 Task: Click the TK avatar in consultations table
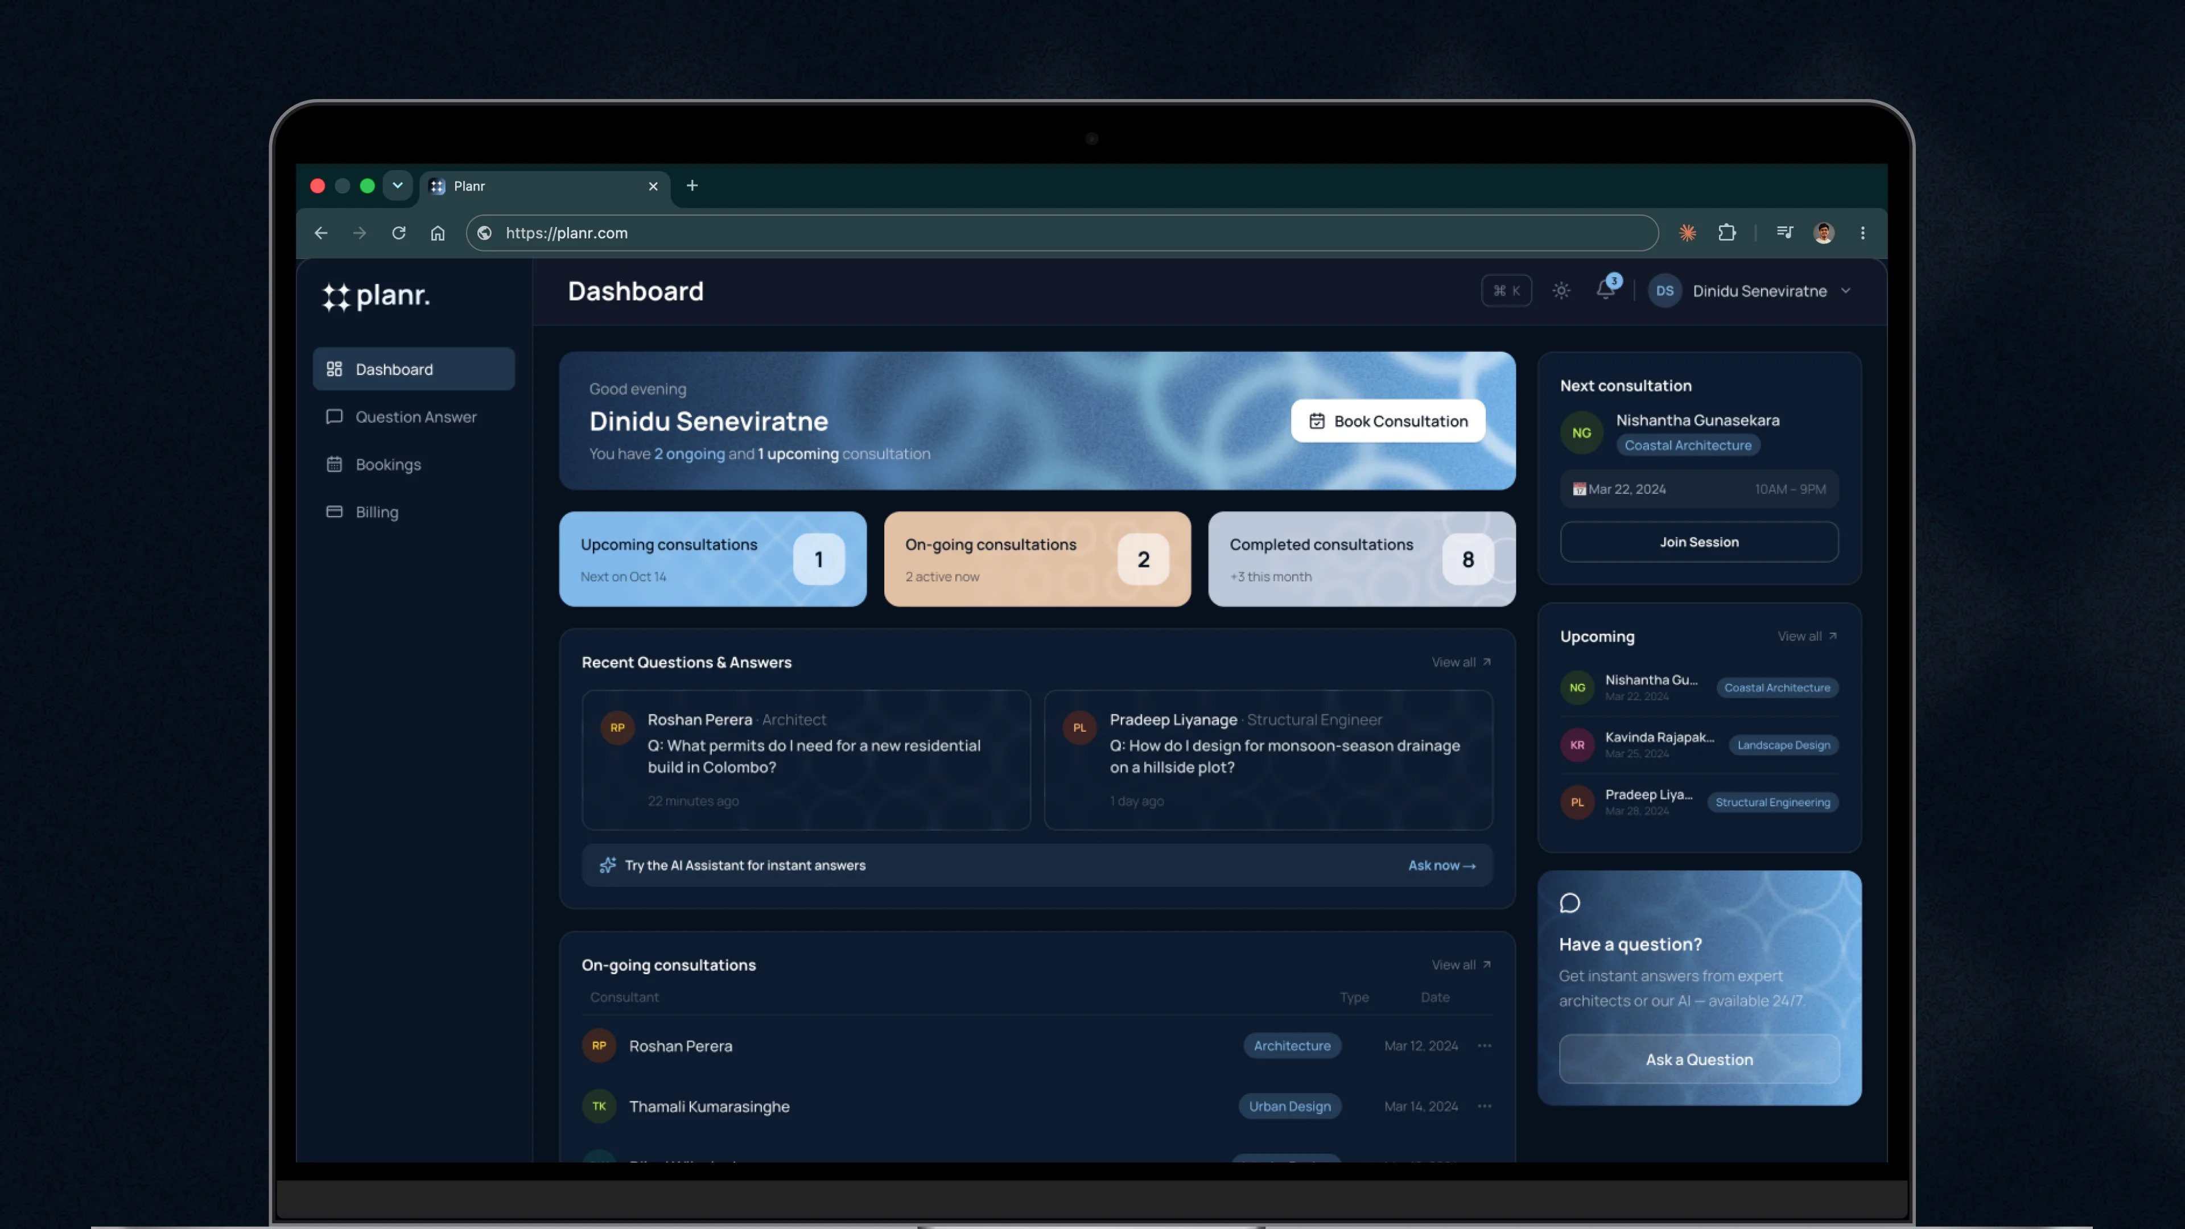(x=599, y=1106)
